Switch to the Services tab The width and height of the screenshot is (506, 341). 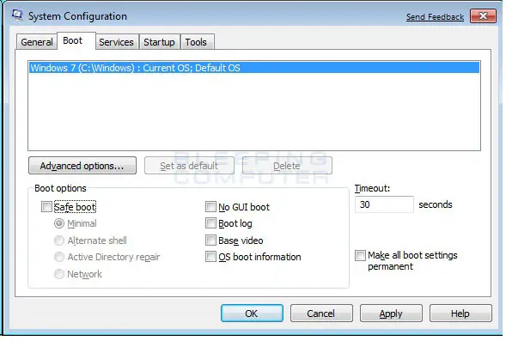(x=116, y=42)
